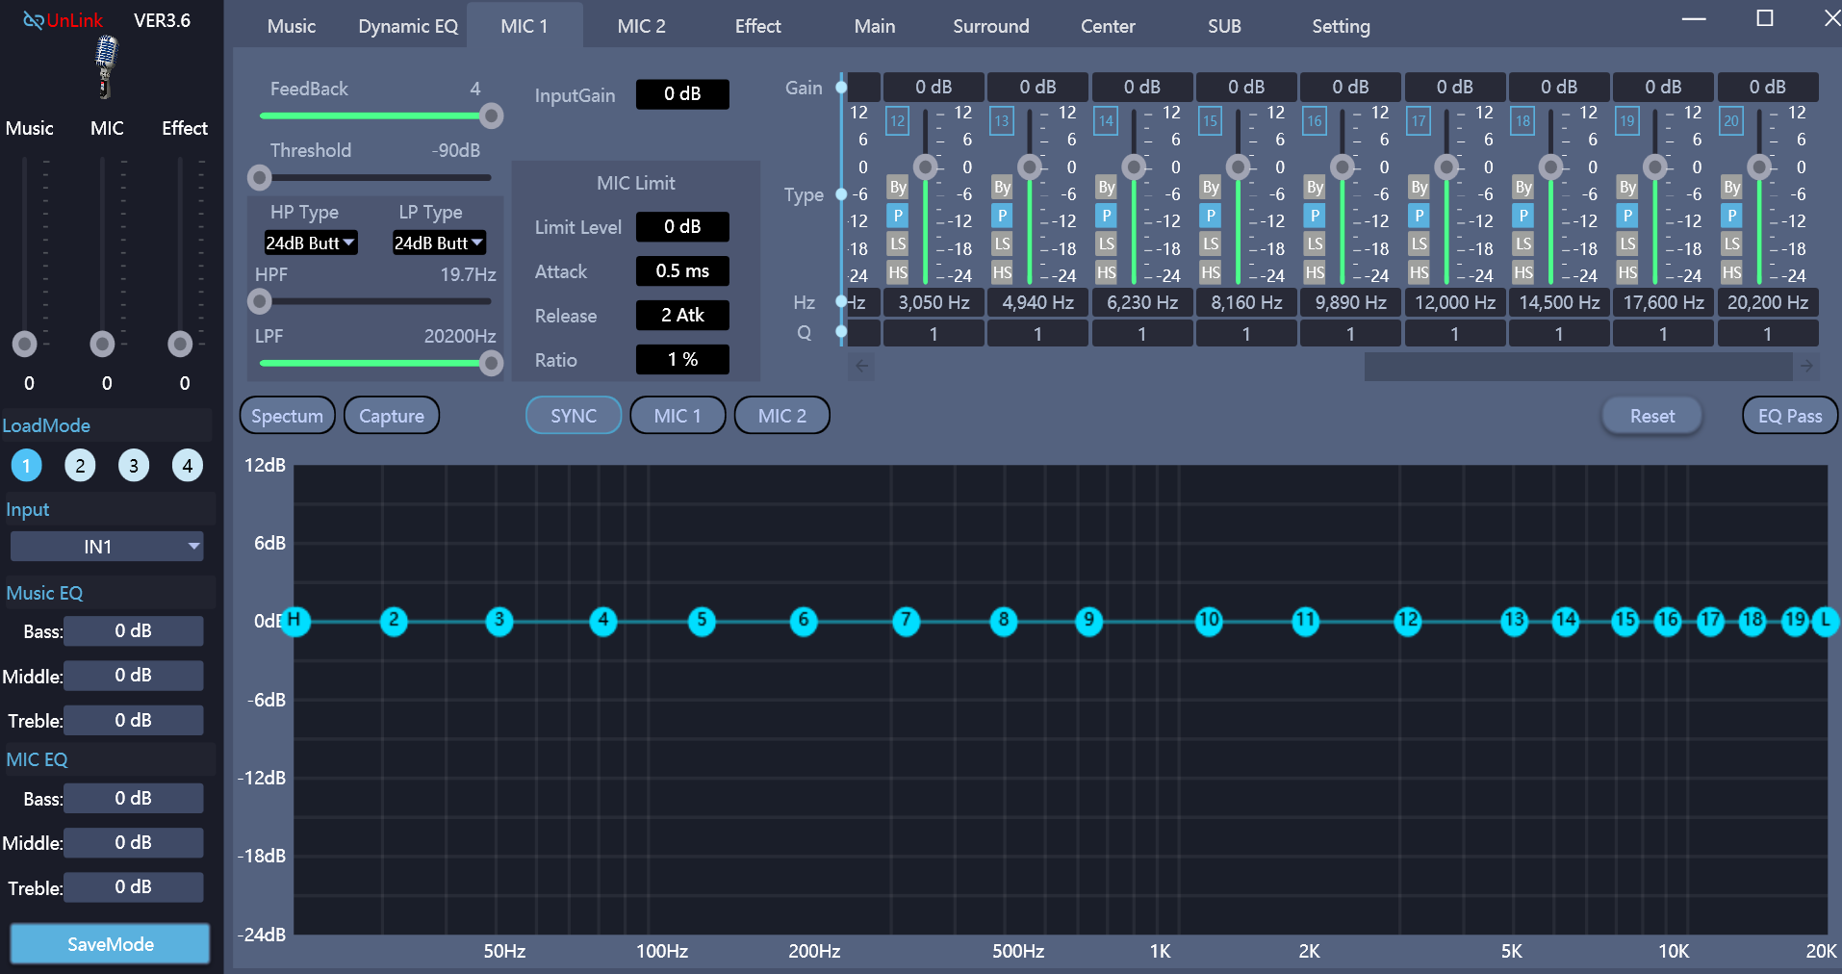
Task: Click the microphone image in the sidebar
Action: 106,67
